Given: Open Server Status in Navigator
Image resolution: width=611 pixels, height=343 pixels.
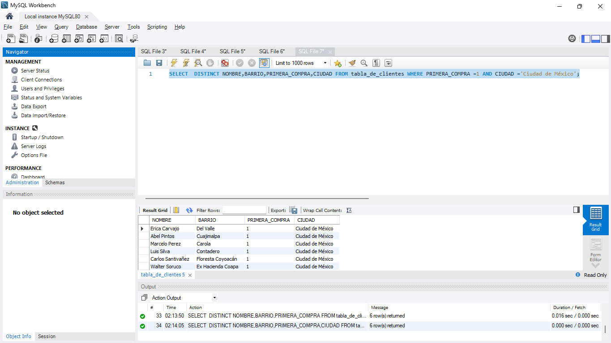Looking at the screenshot, I should [x=35, y=71].
